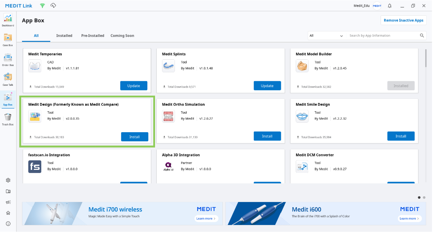
Task: Open Case Talk in the sidebar
Action: coord(8,79)
